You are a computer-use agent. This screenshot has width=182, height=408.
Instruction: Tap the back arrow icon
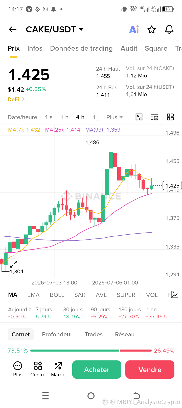pos(13,29)
